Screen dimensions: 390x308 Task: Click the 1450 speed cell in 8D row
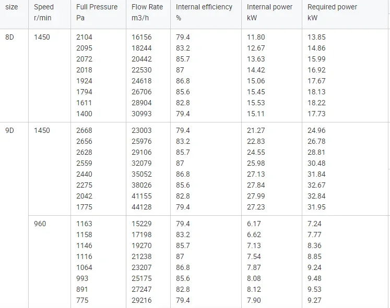42,37
